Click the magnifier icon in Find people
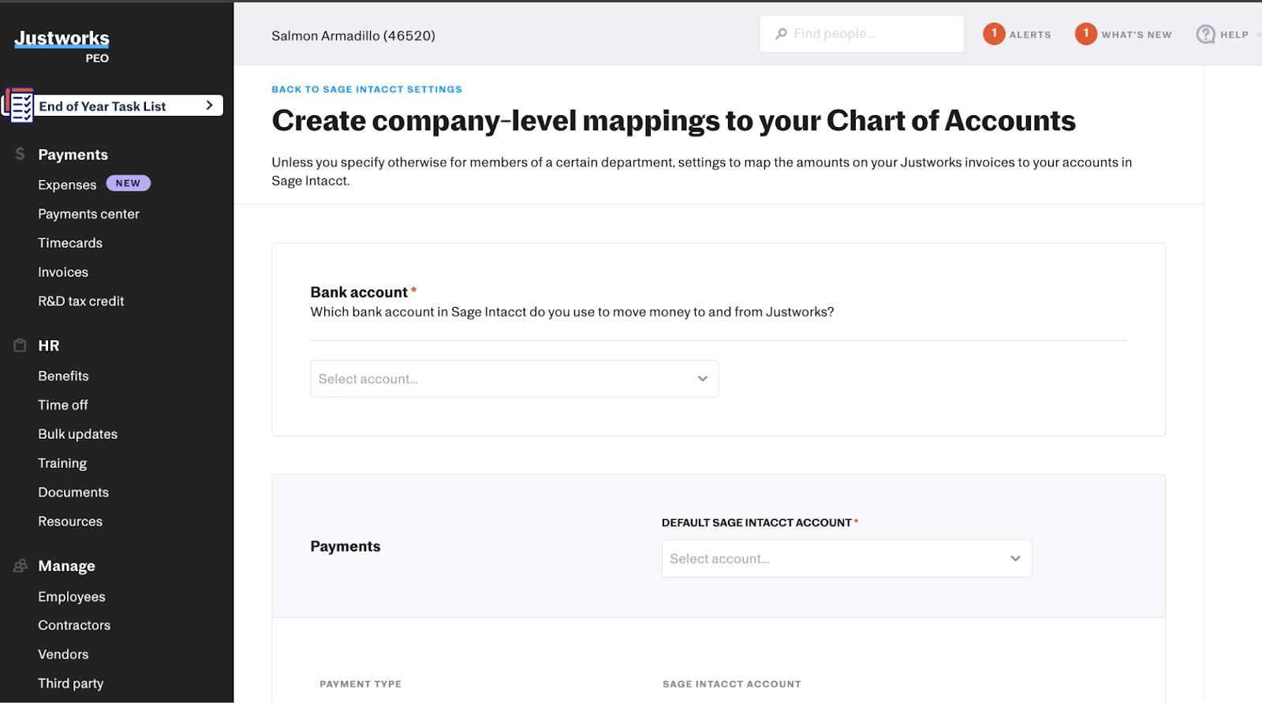The width and height of the screenshot is (1262, 703). pos(781,34)
